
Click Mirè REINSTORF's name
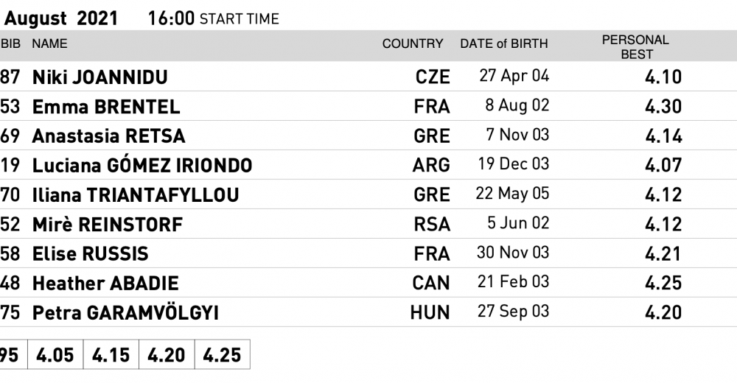coord(108,225)
